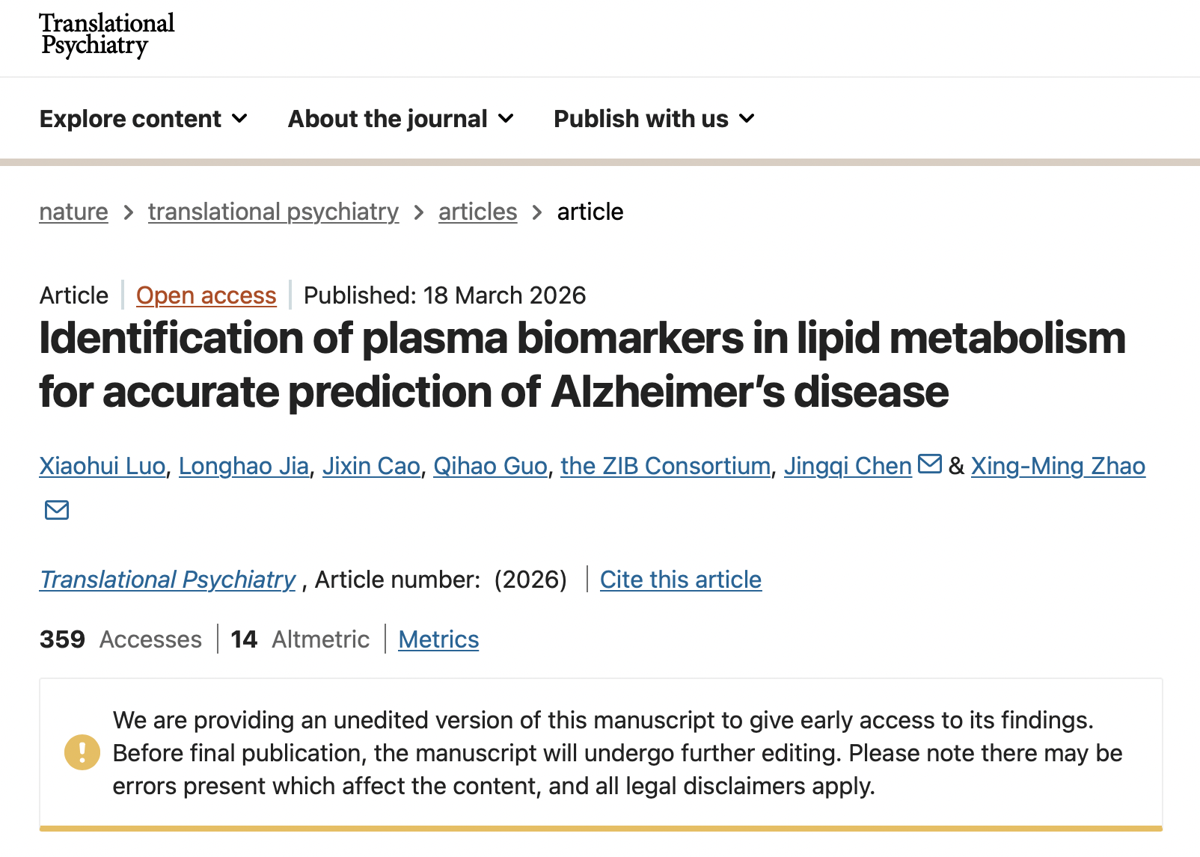Click the Open access link
This screenshot has width=1200, height=857.
[206, 295]
